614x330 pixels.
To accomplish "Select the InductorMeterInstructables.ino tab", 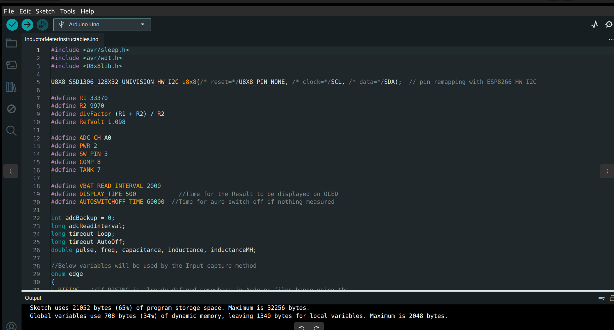I will pos(62,39).
